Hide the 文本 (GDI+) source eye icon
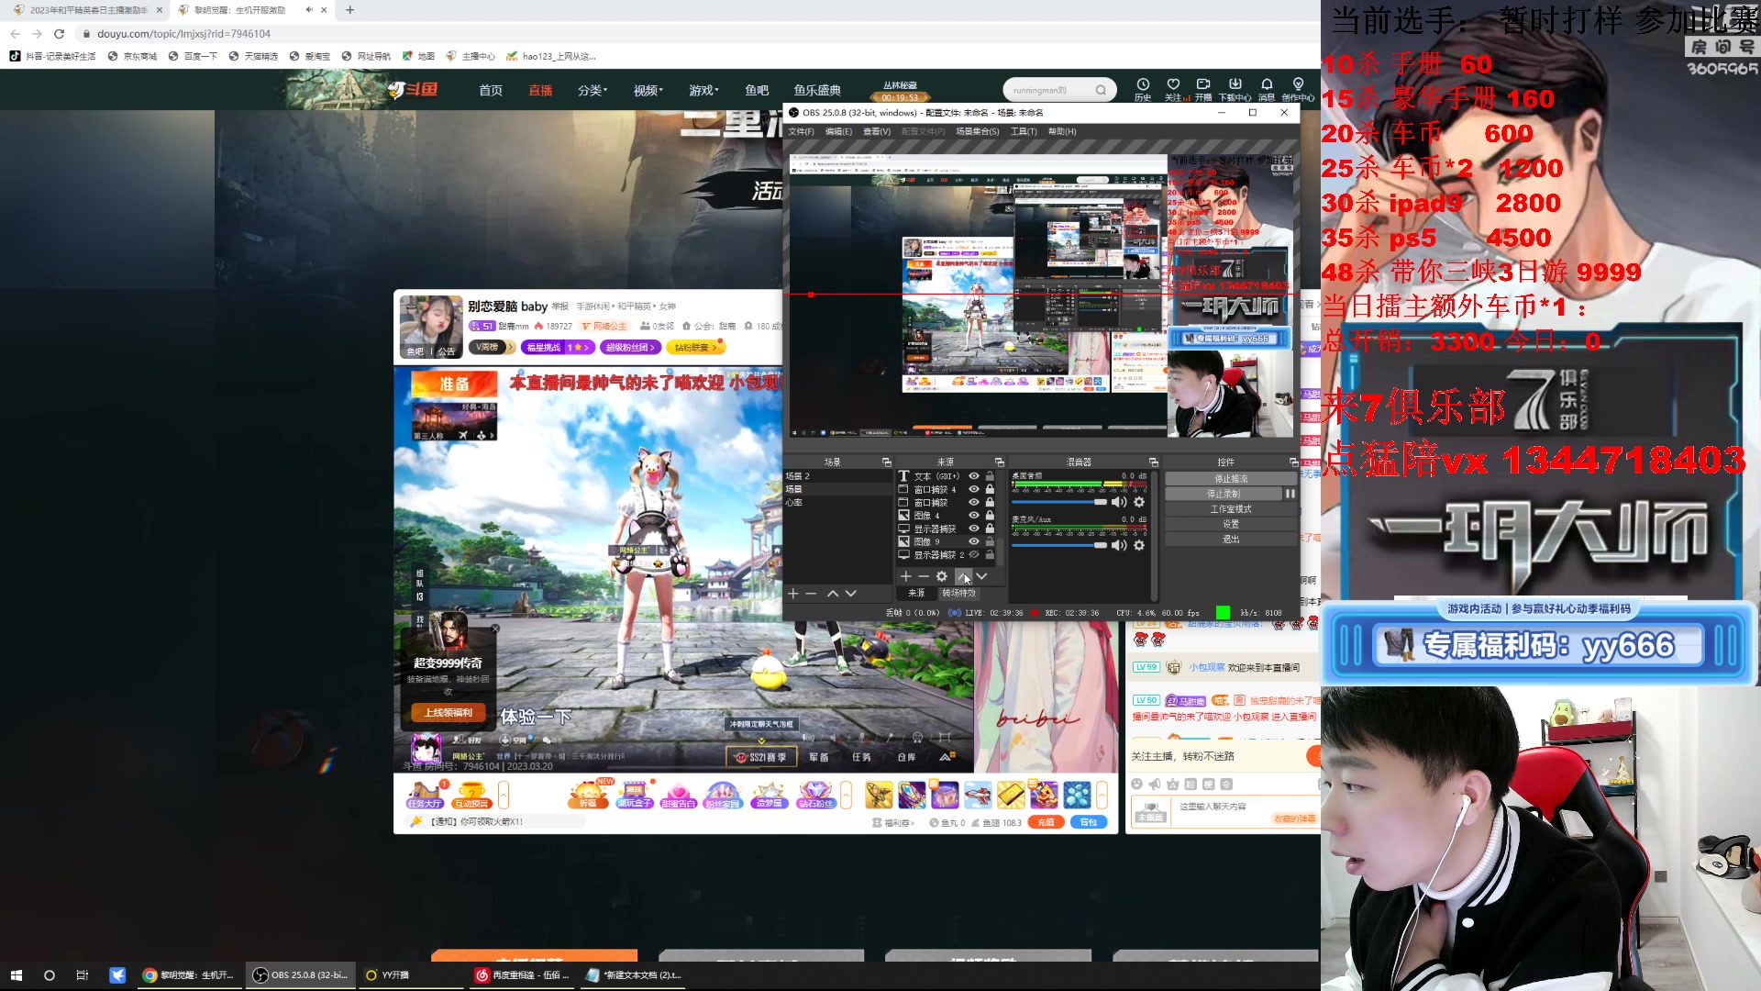This screenshot has height=991, width=1761. click(x=974, y=476)
